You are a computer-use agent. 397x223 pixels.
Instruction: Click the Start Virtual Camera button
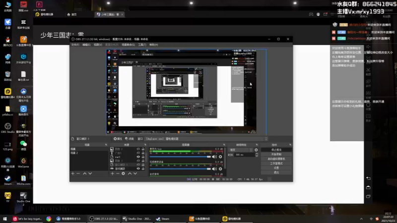(x=276, y=159)
